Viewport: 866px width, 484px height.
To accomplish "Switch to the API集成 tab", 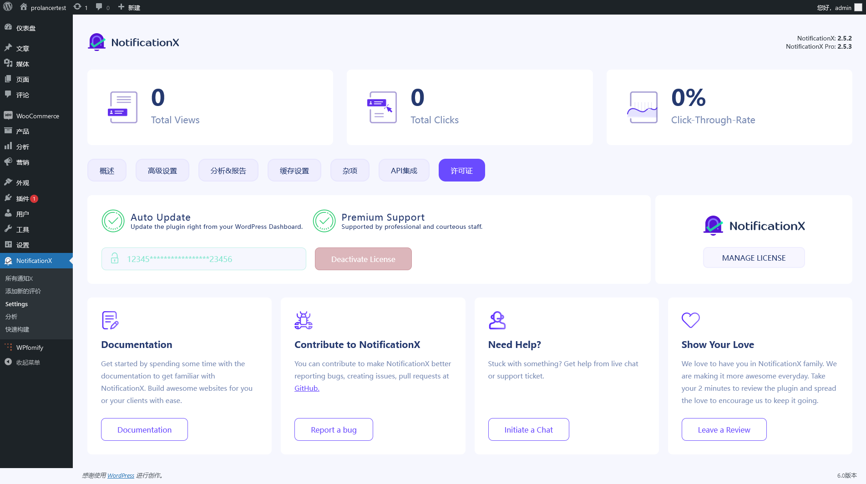I will [x=404, y=171].
